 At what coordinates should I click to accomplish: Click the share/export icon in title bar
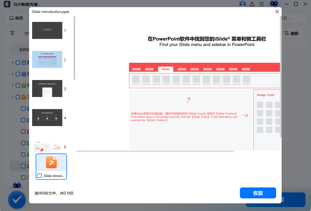pos(252,4)
